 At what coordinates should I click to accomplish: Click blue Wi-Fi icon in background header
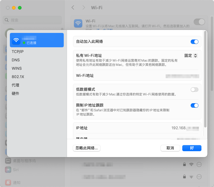78,23
